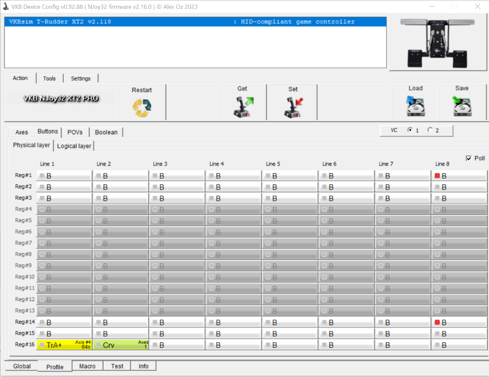Click the T-Rudder pedals device image
This screenshot has height=377, width=489.
coord(437,42)
